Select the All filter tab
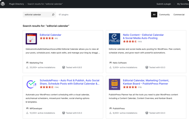Image resolution: width=189 pixels, height=120 pixels. pyautogui.click(x=154, y=15)
